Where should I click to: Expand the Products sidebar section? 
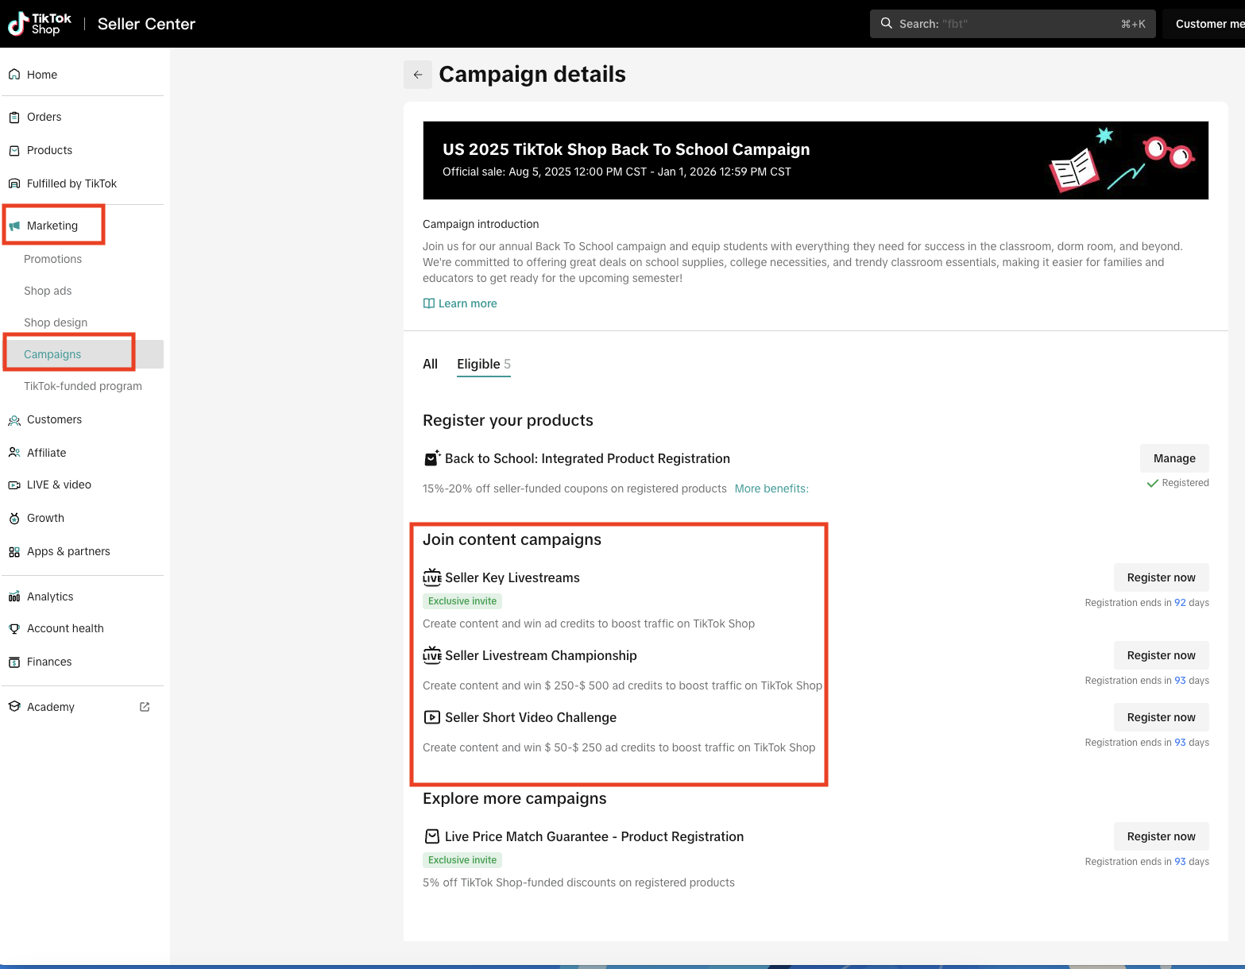tap(49, 150)
